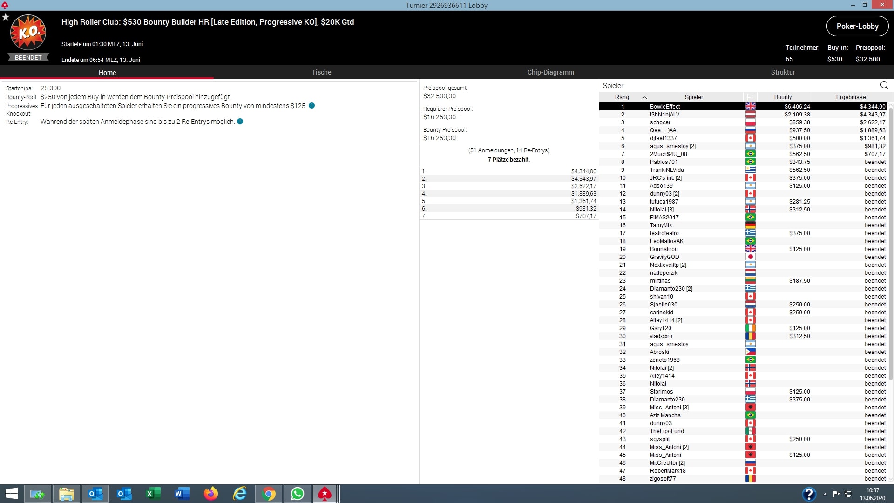
Task: Switch to the Struktur tab
Action: point(783,72)
